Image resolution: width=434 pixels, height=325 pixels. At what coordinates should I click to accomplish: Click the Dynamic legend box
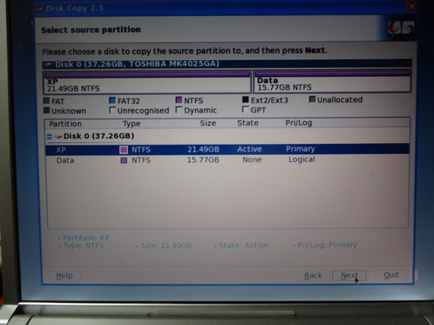[179, 109]
